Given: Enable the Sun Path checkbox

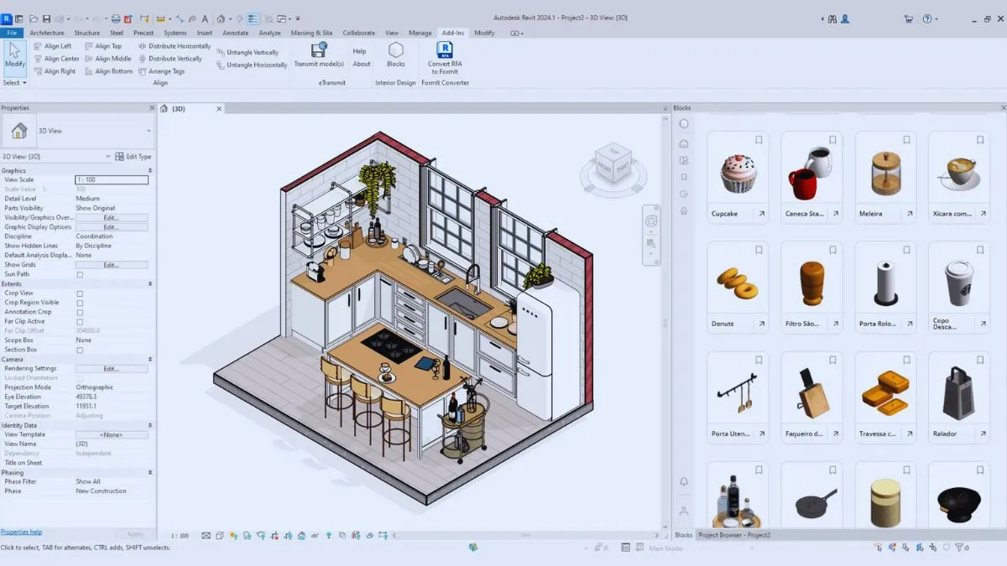Looking at the screenshot, I should [80, 274].
